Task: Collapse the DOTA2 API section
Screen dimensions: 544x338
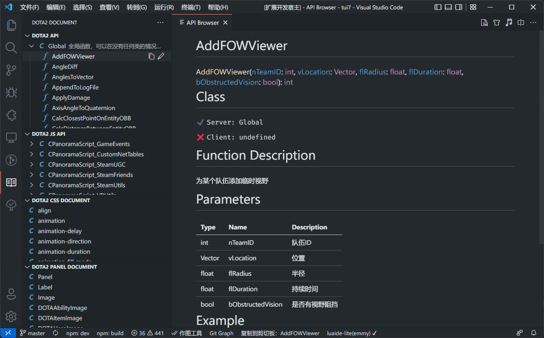Action: click(x=27, y=36)
